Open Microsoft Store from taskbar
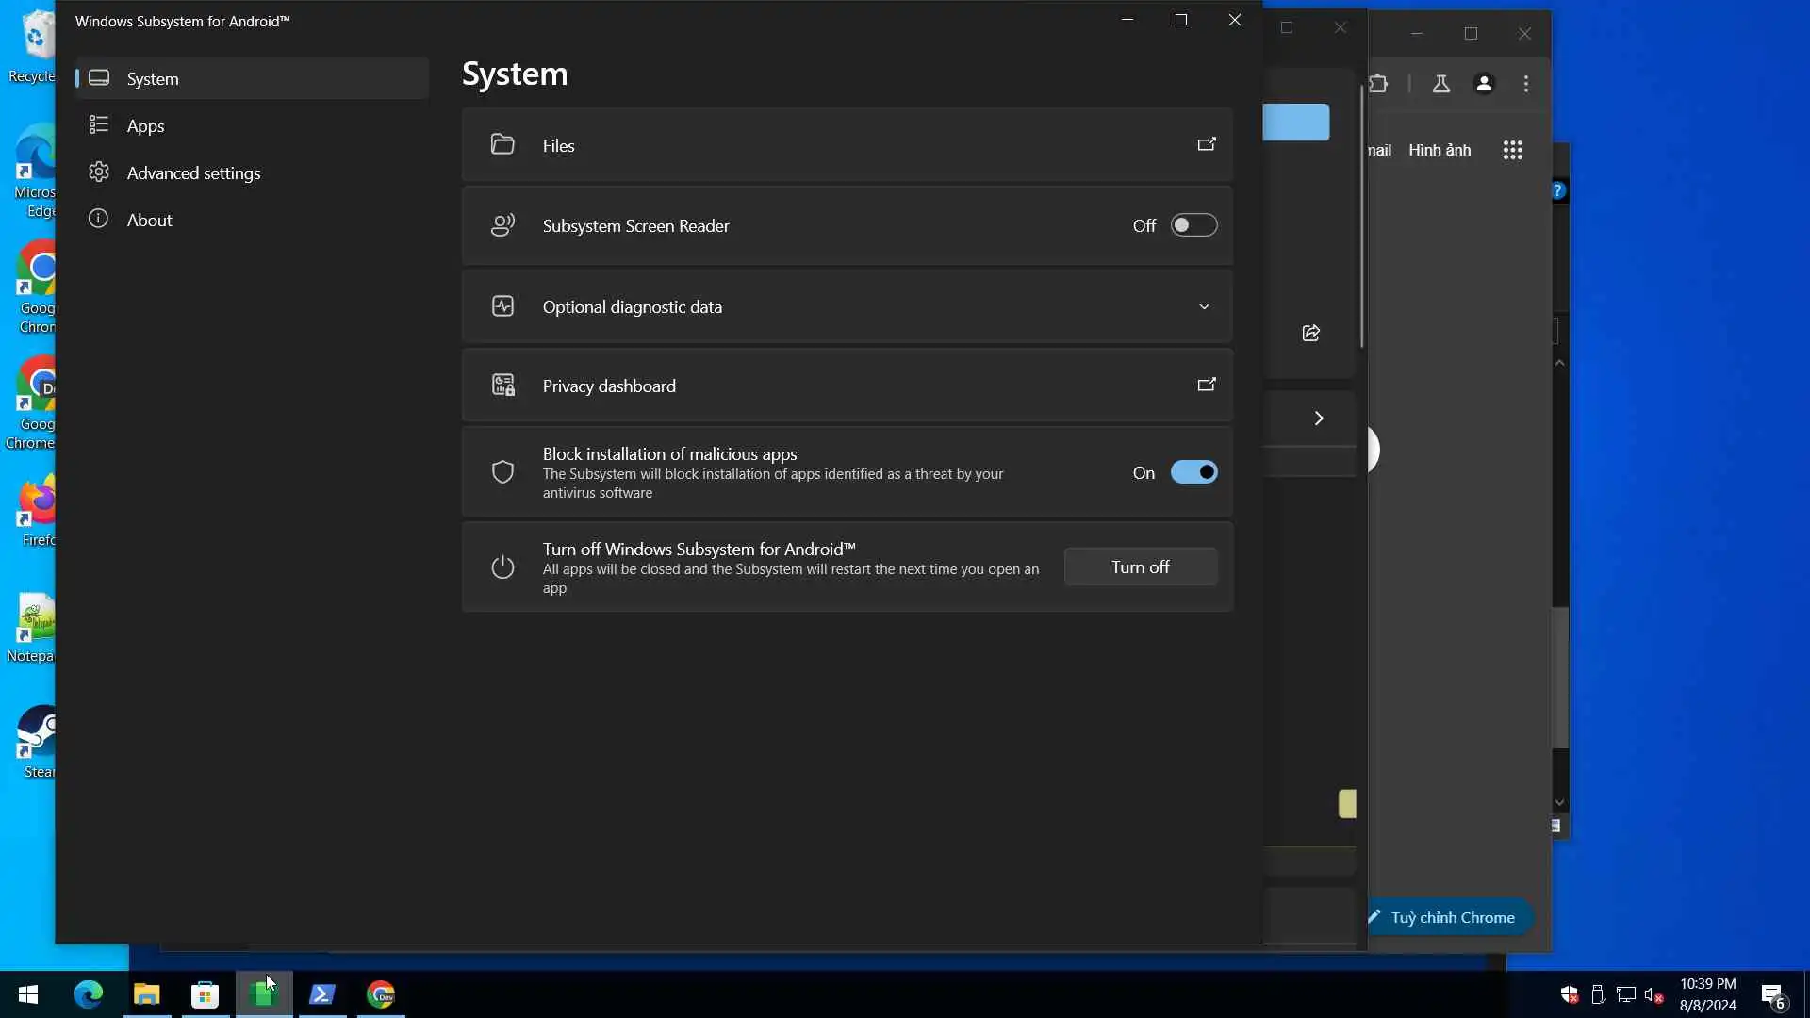Viewport: 1810px width, 1018px height. coord(205,994)
